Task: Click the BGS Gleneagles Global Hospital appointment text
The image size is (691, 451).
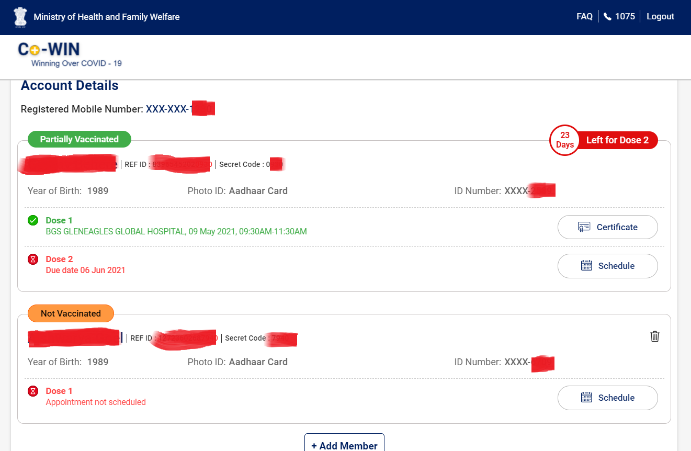Action: click(176, 231)
